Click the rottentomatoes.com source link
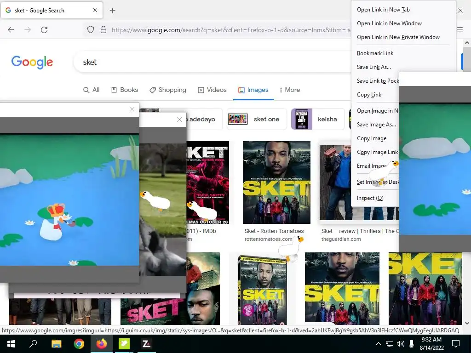471x353 pixels. tap(268, 239)
